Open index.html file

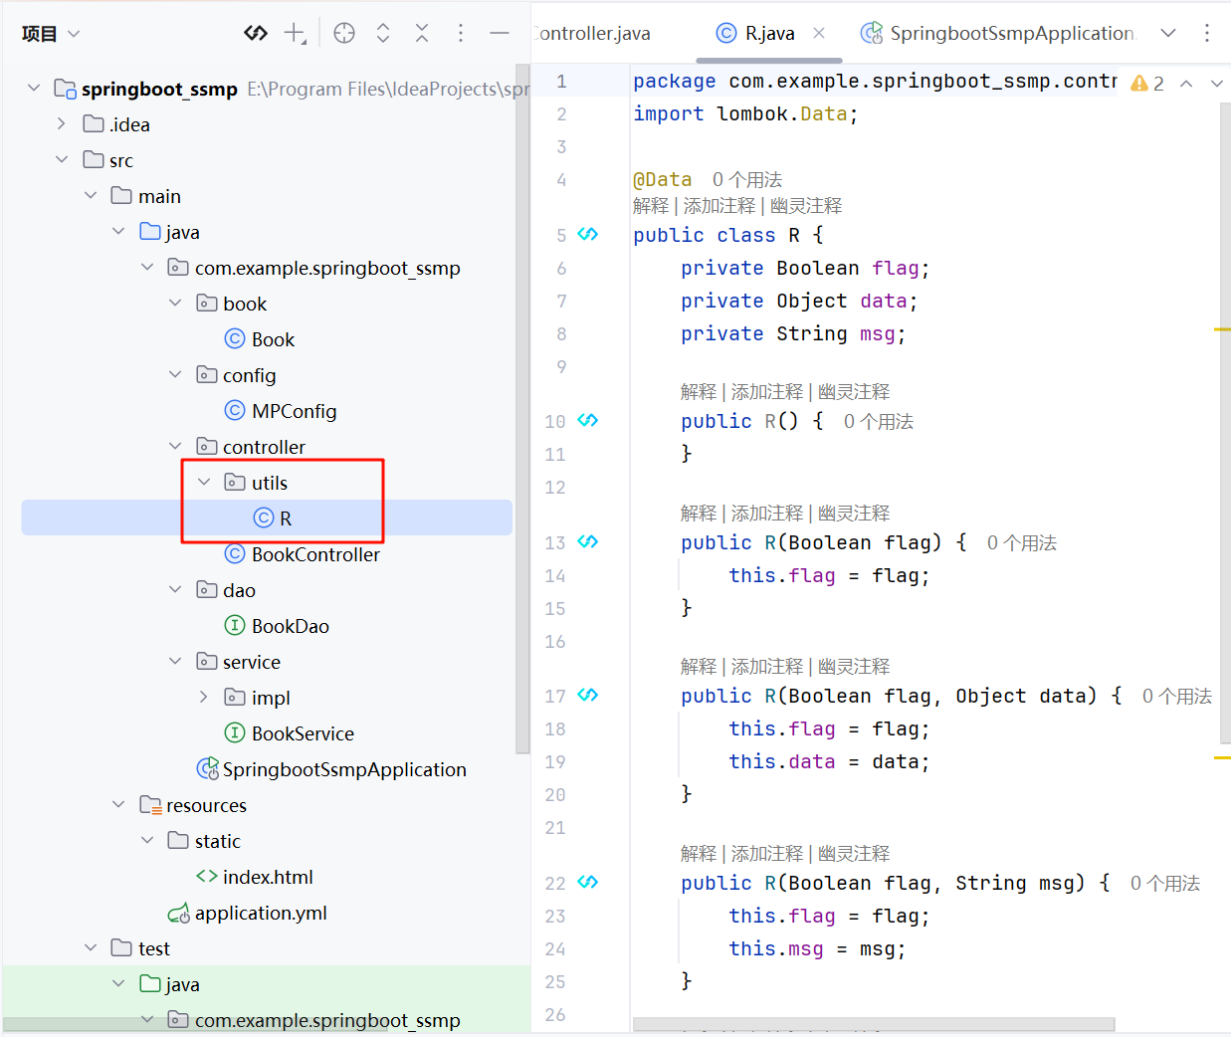[255, 877]
